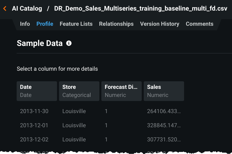Choose the Forecast Di... numeric column header
Screen dimensions: 232x154
122,91
